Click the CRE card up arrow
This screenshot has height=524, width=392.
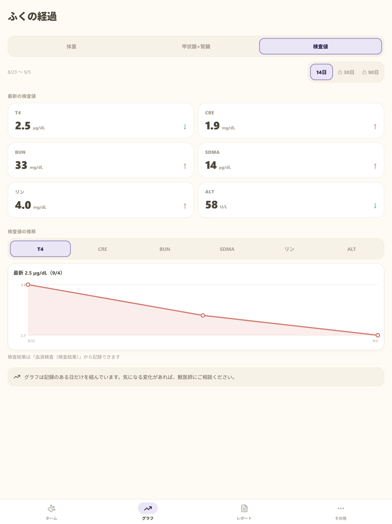tap(375, 127)
